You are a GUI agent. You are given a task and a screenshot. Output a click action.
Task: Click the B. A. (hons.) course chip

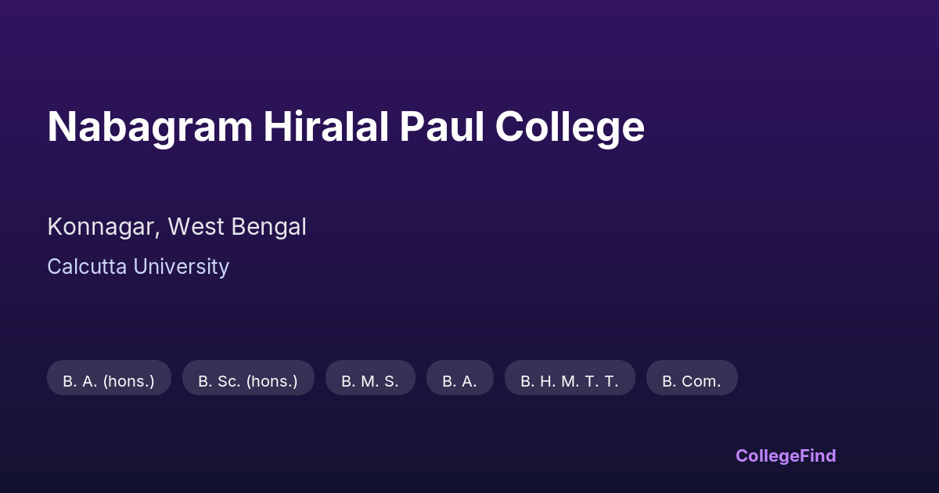tap(109, 378)
